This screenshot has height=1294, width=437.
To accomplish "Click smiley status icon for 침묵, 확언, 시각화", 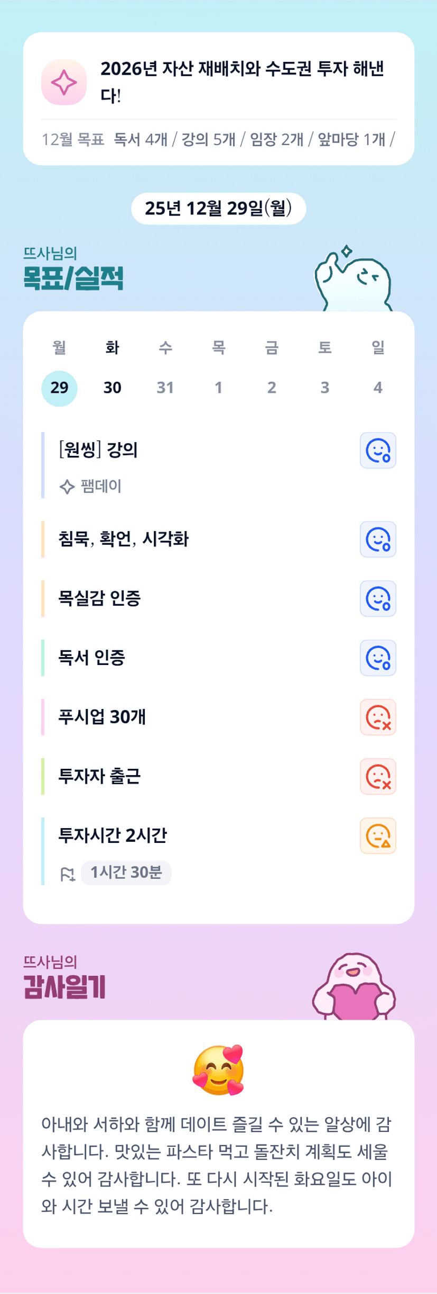I will point(378,540).
